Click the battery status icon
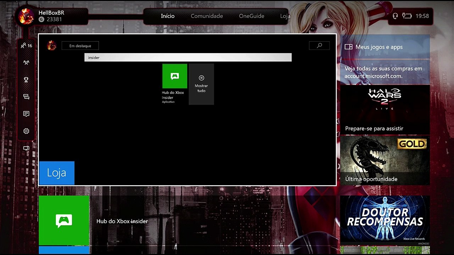Image resolution: width=454 pixels, height=255 pixels. [x=406, y=16]
